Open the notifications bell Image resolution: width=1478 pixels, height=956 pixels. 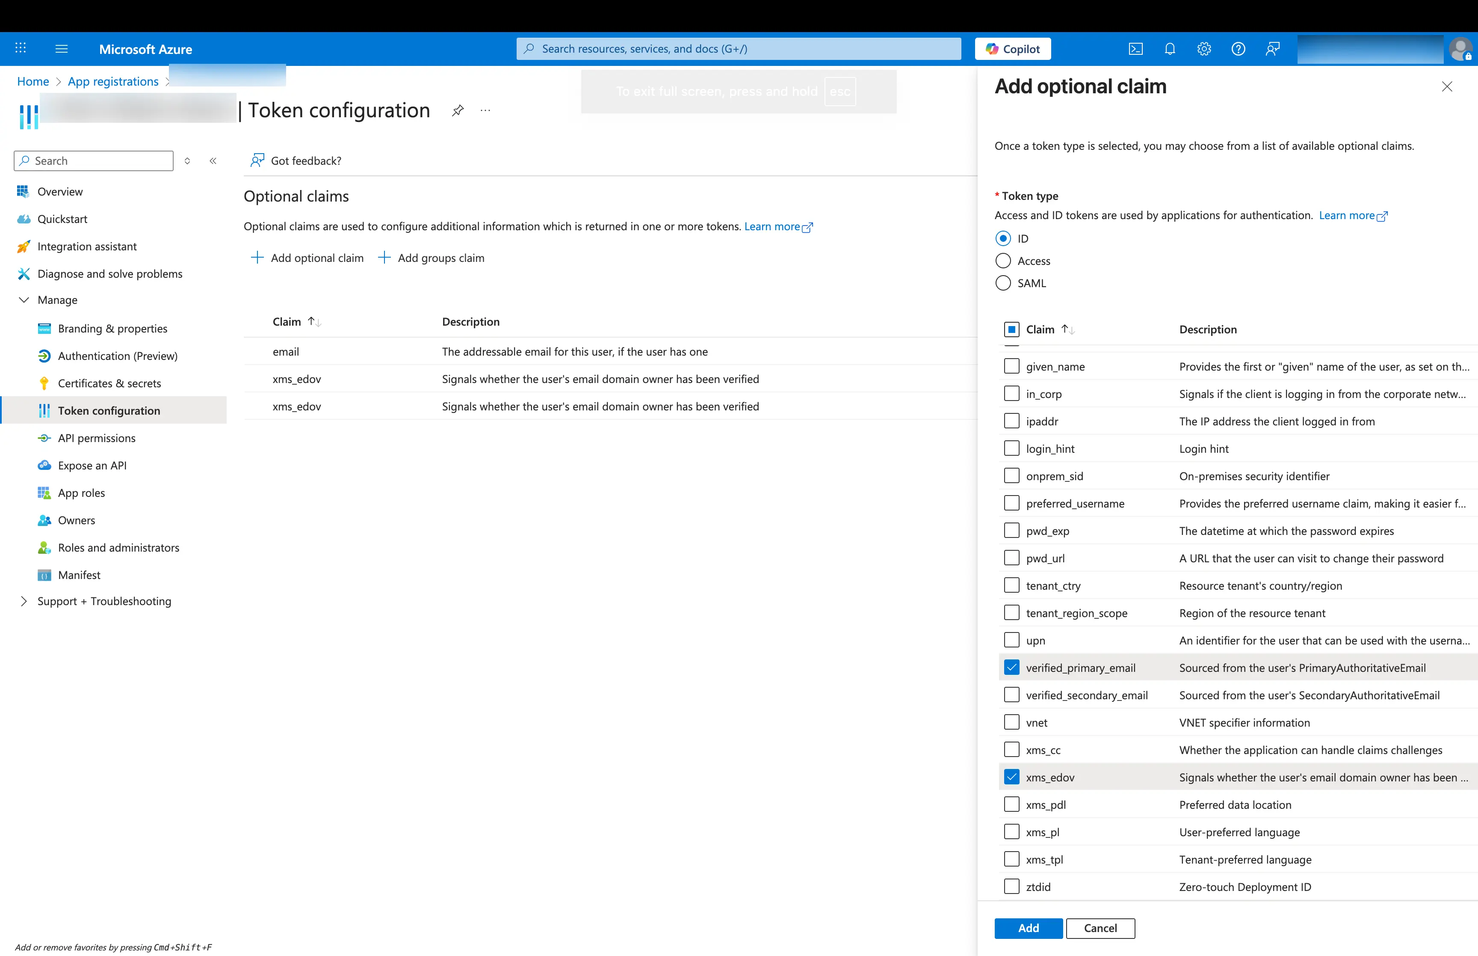point(1170,48)
